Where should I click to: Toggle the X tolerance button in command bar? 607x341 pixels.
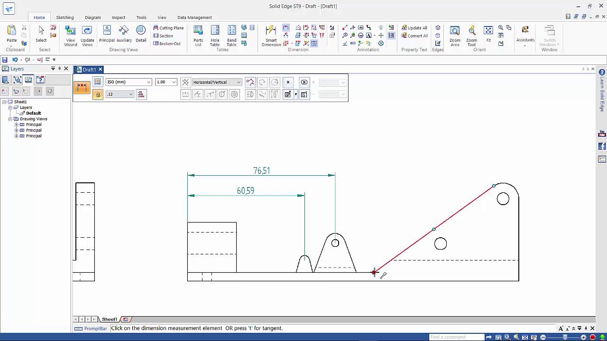click(x=288, y=82)
